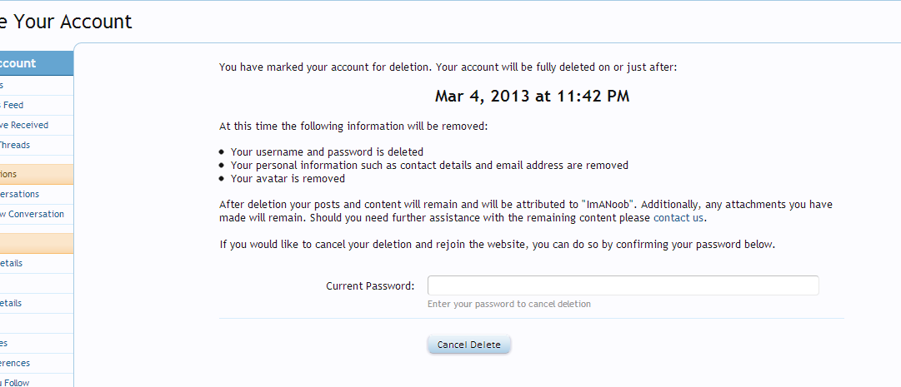Click the "Current Password:" field label
Screen dimensions: 901x387
[x=370, y=286]
